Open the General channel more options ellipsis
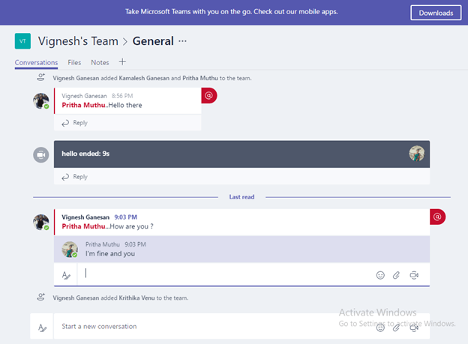The image size is (468, 344). (x=182, y=41)
